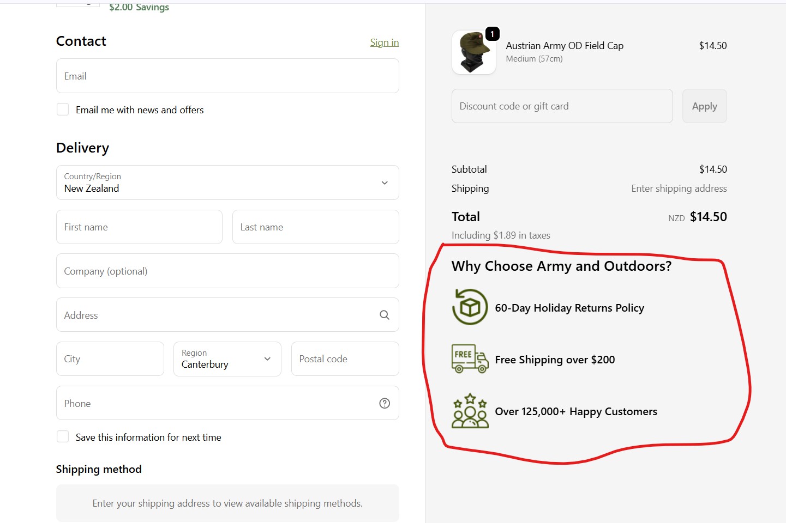Focus the City input field
The height and width of the screenshot is (523, 786).
110,359
